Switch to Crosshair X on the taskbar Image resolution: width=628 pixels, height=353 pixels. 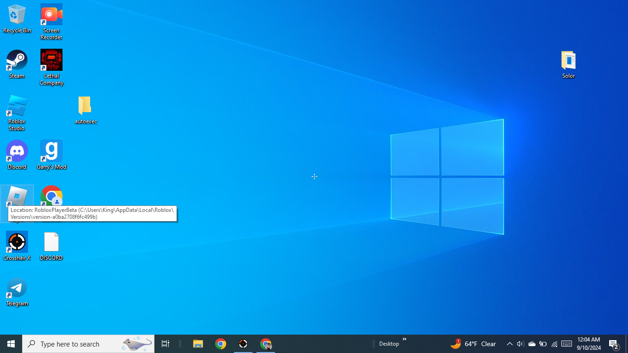pyautogui.click(x=243, y=344)
